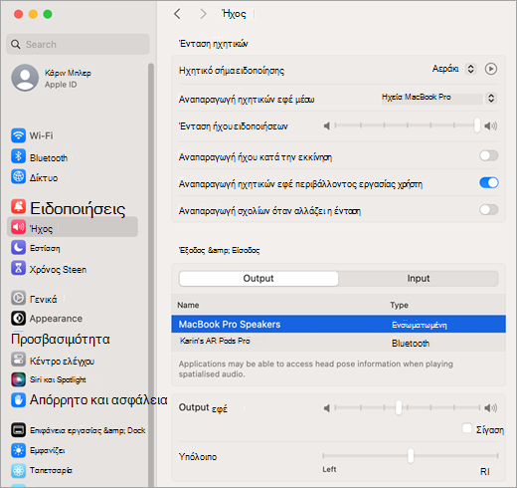Open Γενικά gear icon
The image size is (517, 488).
click(x=18, y=298)
